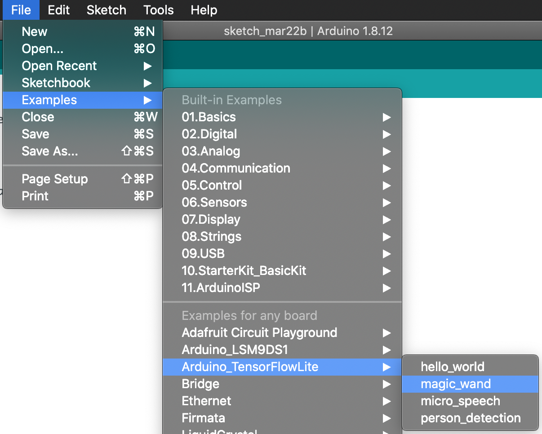Click Page Setup in File menu
This screenshot has height=434, width=542.
55,179
